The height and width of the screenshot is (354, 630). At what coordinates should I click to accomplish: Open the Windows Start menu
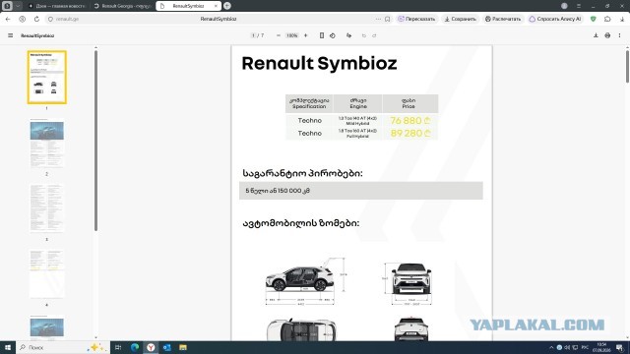pos(8,347)
